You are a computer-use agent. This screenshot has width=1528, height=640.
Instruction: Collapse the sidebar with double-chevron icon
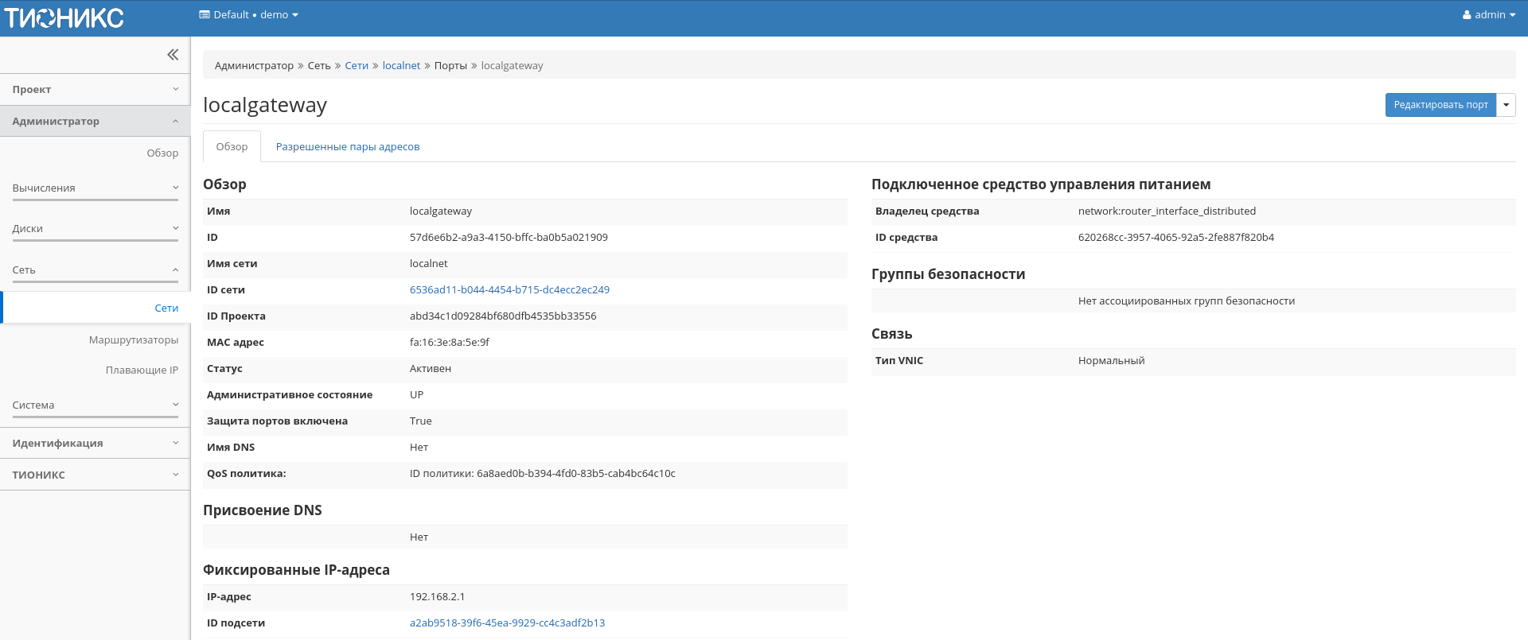click(x=173, y=55)
